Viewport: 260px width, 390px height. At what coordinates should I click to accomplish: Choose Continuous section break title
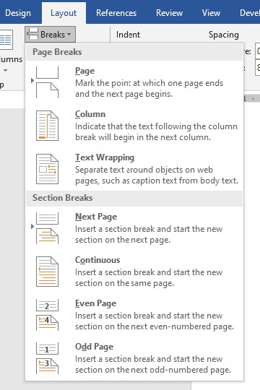pos(97,260)
